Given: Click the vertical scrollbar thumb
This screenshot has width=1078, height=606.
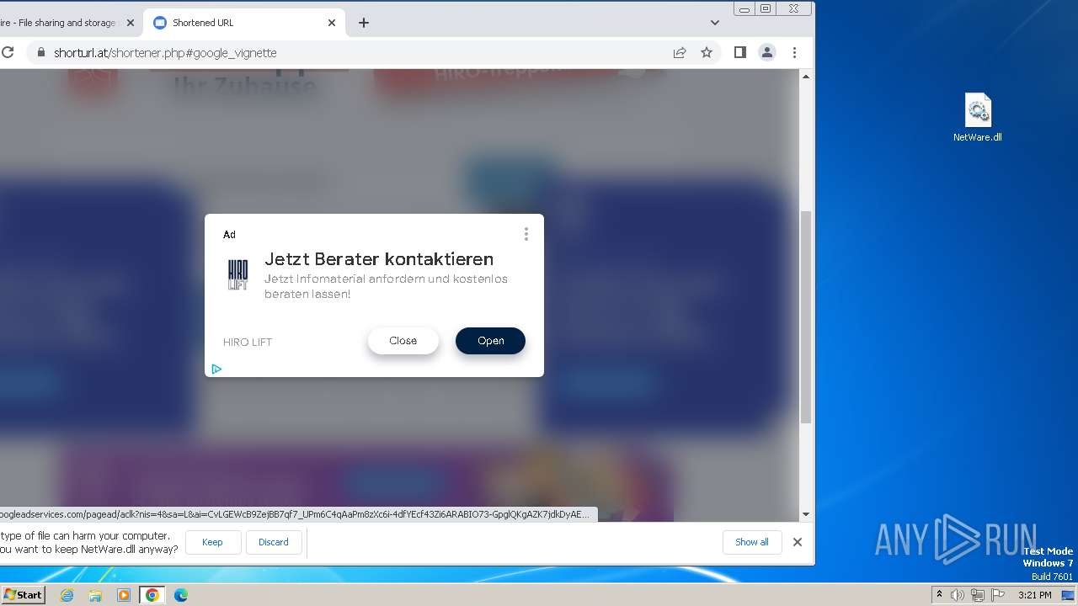Looking at the screenshot, I should pos(806,316).
